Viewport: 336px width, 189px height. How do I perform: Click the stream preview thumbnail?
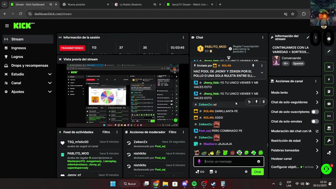coord(123,96)
